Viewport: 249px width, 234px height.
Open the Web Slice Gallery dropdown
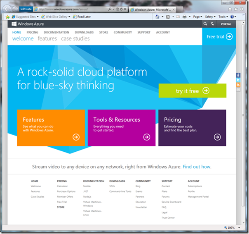pos(69,17)
